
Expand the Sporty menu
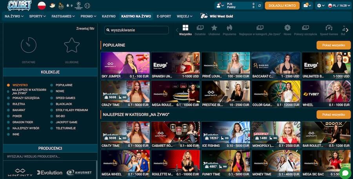point(37,16)
